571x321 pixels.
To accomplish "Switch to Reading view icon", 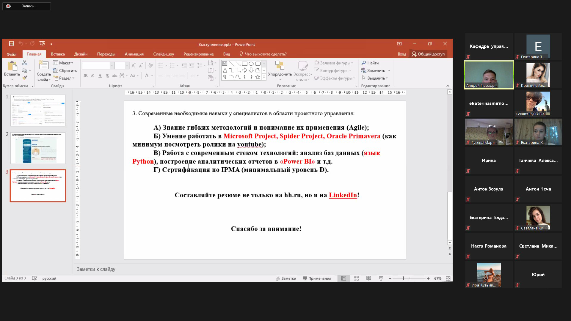I will [368, 278].
